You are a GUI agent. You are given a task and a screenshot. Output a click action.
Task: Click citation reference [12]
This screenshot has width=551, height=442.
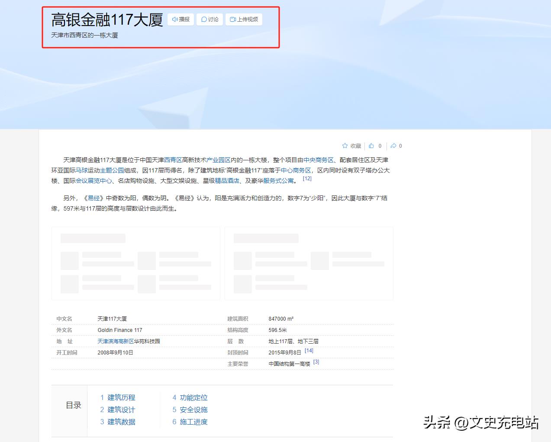click(x=307, y=179)
